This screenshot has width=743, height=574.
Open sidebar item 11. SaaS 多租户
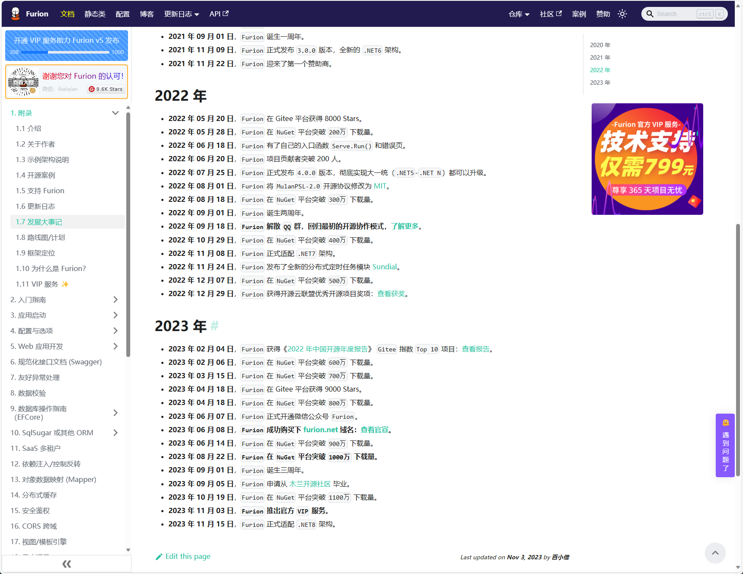point(65,448)
